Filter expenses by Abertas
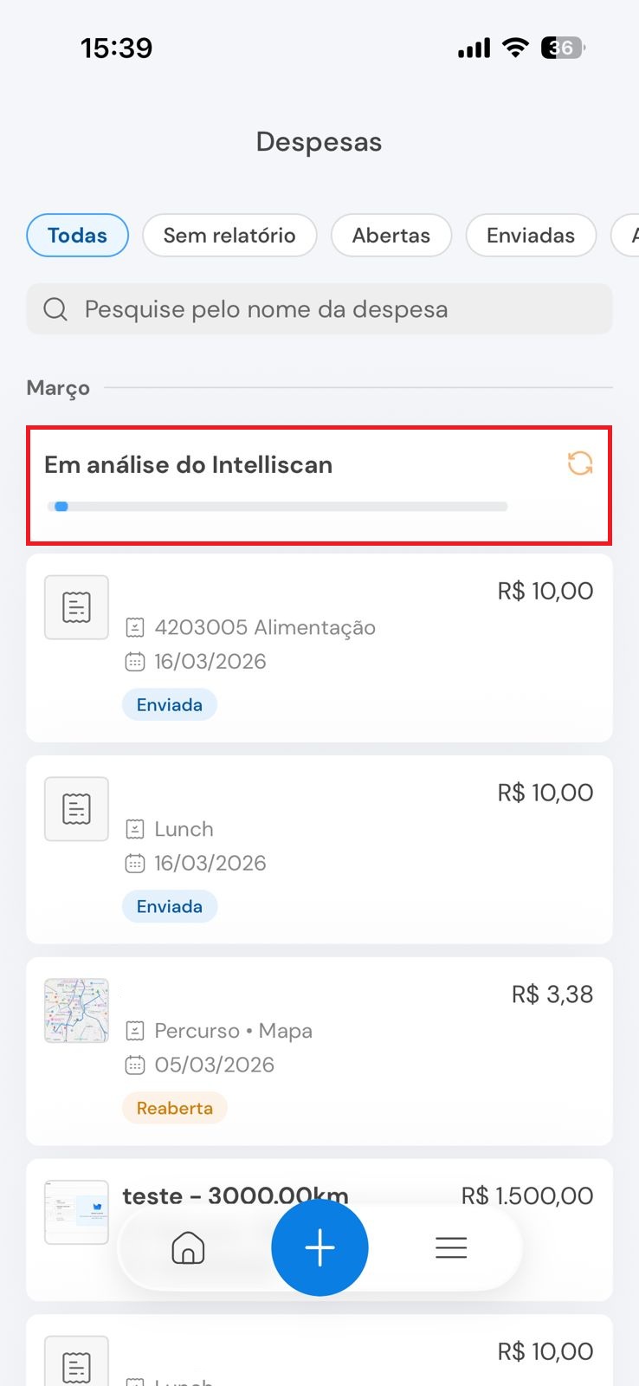Image resolution: width=639 pixels, height=1386 pixels. pos(391,236)
